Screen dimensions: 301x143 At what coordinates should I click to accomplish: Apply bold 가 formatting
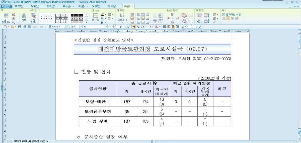click(134, 26)
